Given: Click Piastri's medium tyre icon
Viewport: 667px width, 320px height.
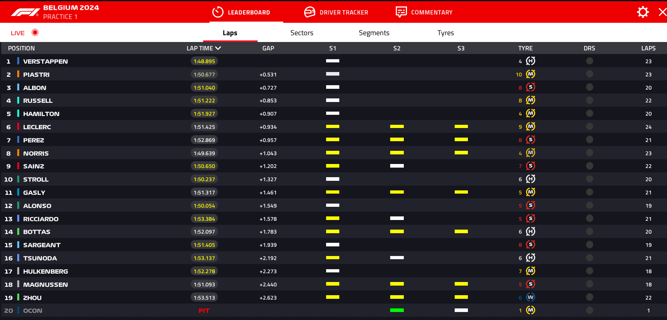Looking at the screenshot, I should pos(530,74).
